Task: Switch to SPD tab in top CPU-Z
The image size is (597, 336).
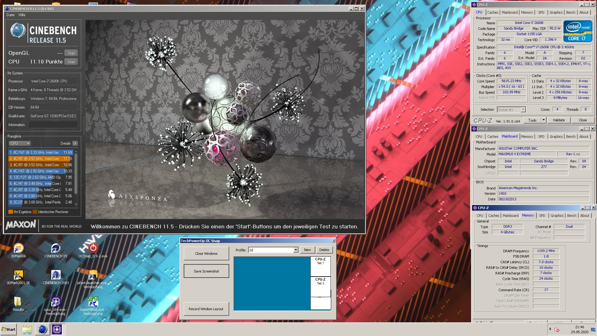Action: pyautogui.click(x=541, y=12)
